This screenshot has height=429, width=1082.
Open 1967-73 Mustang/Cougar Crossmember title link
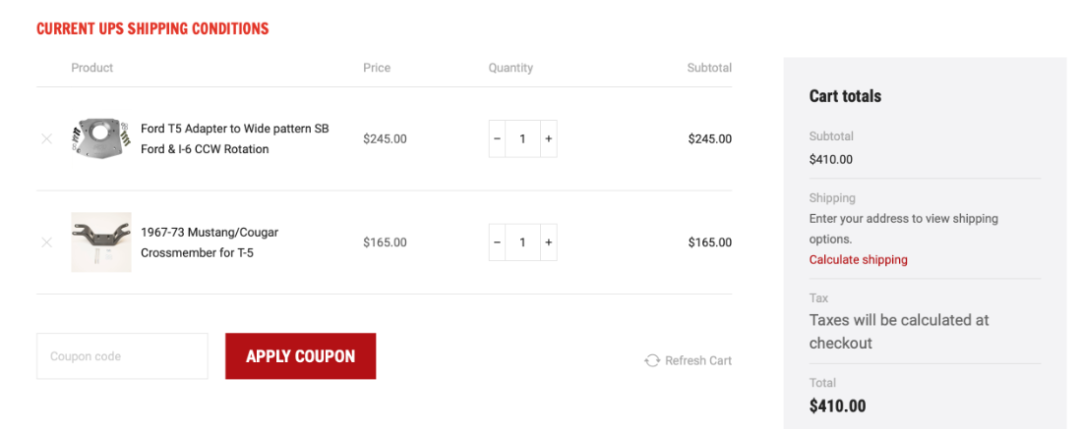point(210,242)
